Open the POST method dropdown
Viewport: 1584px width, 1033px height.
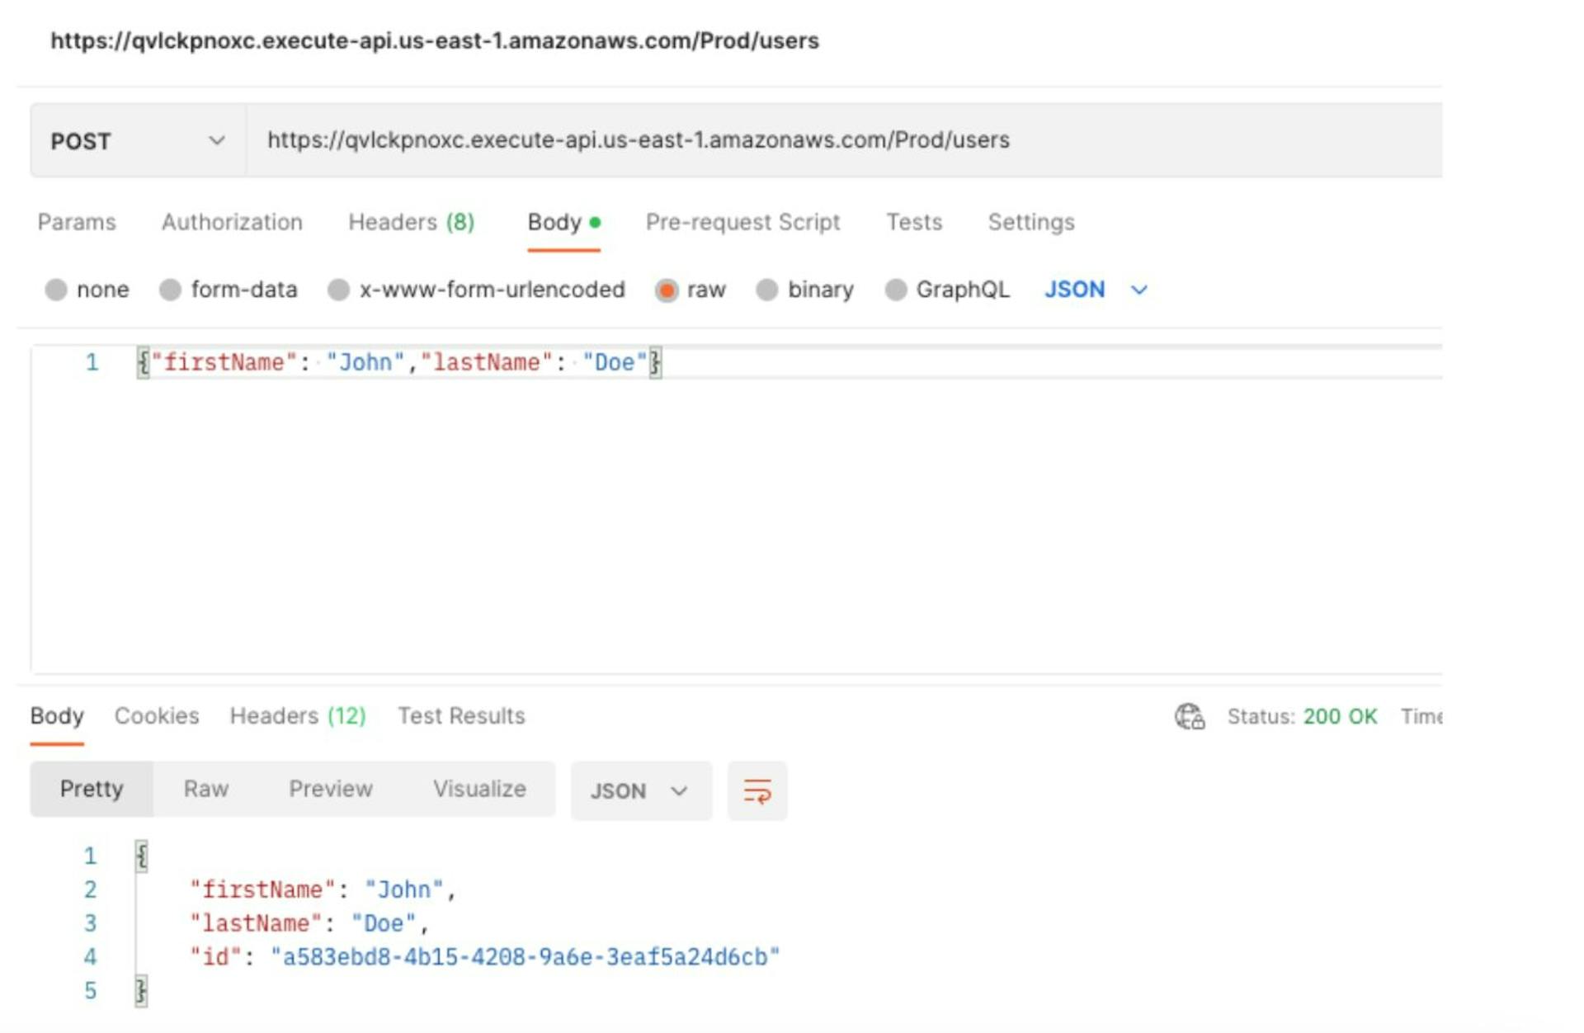coord(137,141)
